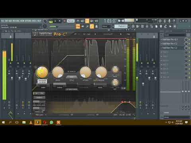Toggle enable knob of first Pro-C 2 slot
191x143 pixels.
pos(186,44)
